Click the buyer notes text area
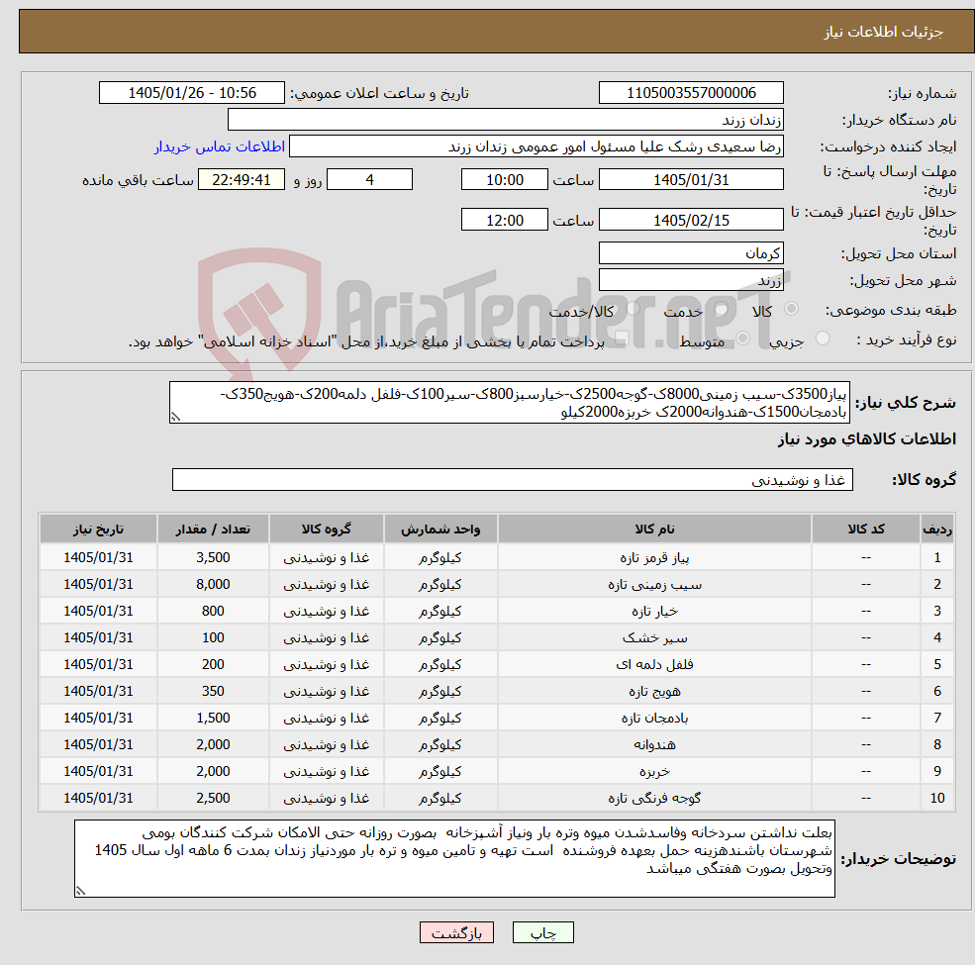This screenshot has height=965, width=975. (x=454, y=858)
